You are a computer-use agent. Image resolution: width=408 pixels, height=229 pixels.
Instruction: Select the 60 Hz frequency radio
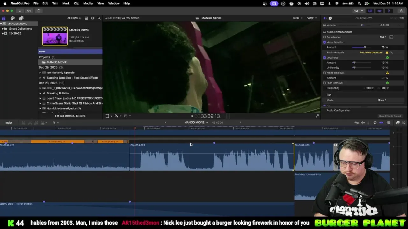point(379,88)
